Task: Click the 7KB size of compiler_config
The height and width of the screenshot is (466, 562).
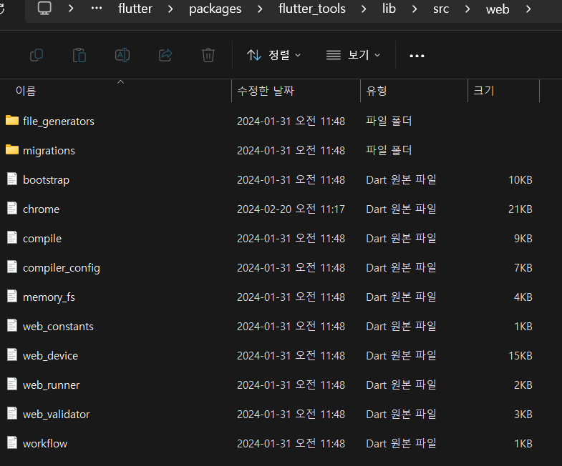Action: click(x=523, y=268)
